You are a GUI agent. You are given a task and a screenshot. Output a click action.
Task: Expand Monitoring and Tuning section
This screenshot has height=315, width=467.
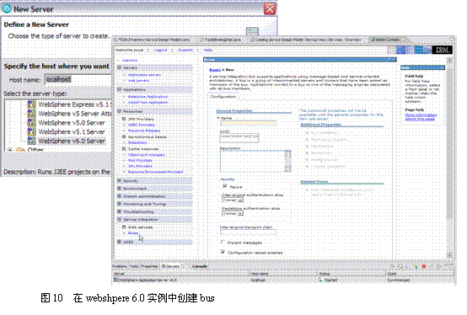tap(119, 204)
